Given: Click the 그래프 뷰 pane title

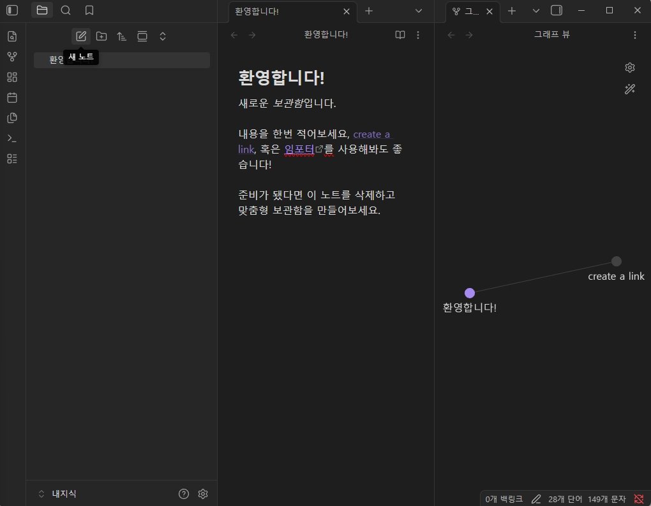Looking at the screenshot, I should (551, 35).
